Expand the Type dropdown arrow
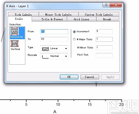This screenshot has width=139, height=114. point(66,49)
